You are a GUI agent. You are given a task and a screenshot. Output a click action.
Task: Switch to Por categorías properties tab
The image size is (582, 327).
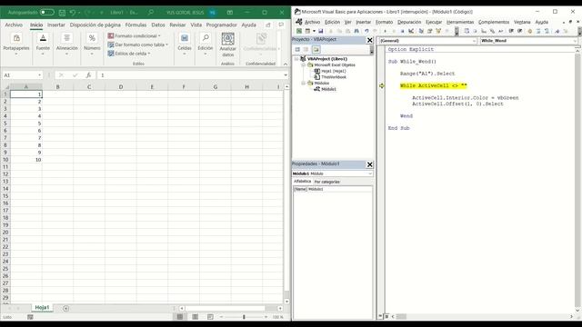(326, 182)
